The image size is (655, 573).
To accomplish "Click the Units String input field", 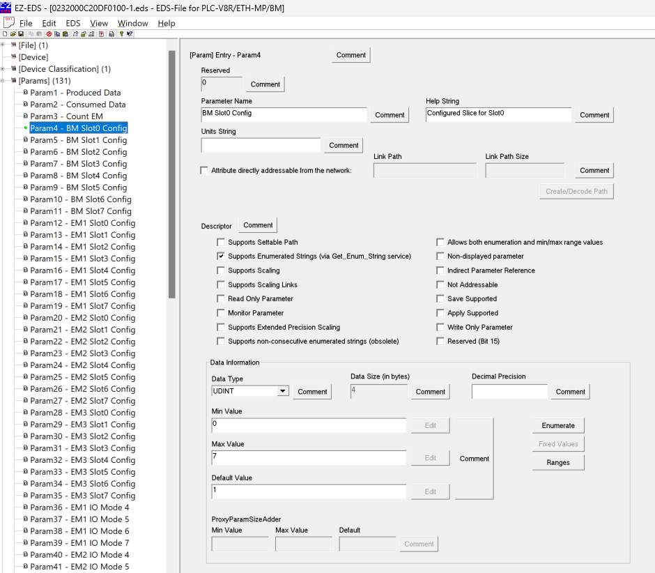I will [x=261, y=145].
